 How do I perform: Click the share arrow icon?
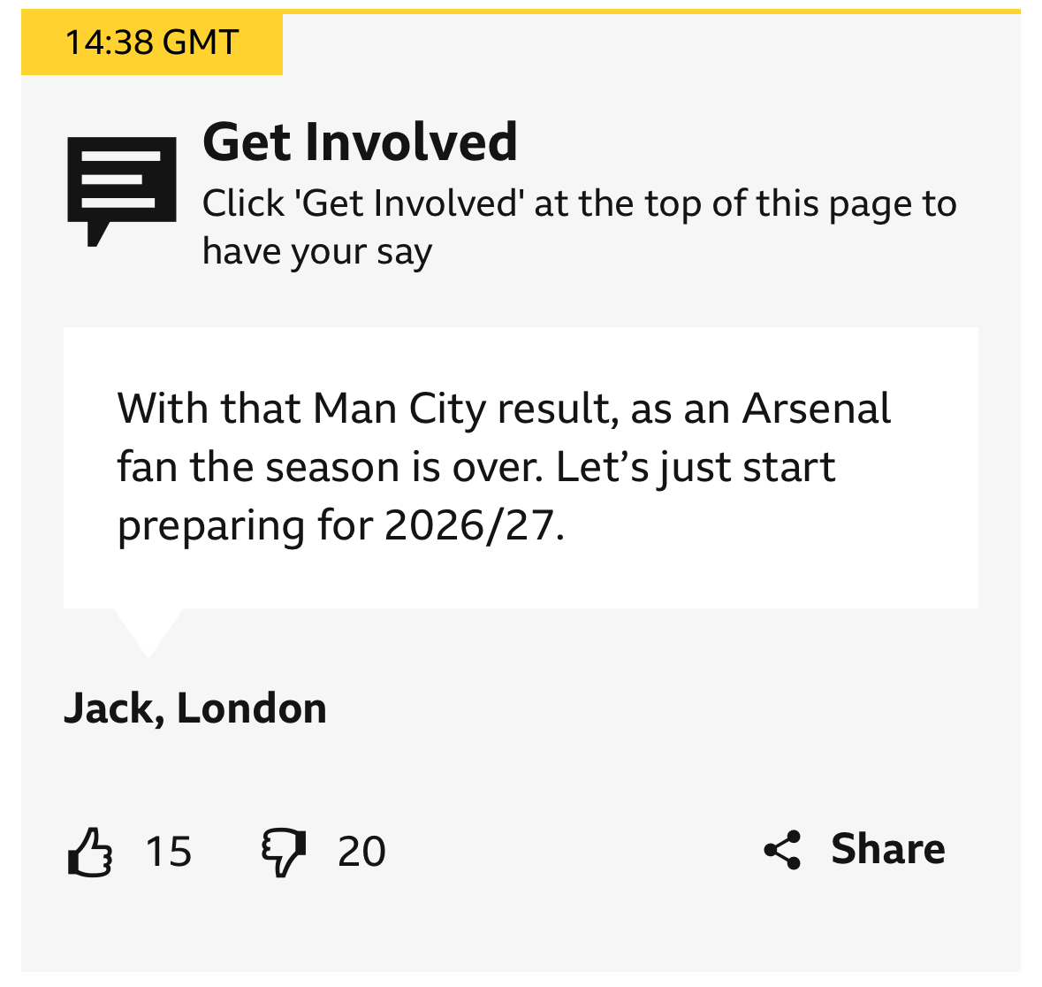pos(782,850)
